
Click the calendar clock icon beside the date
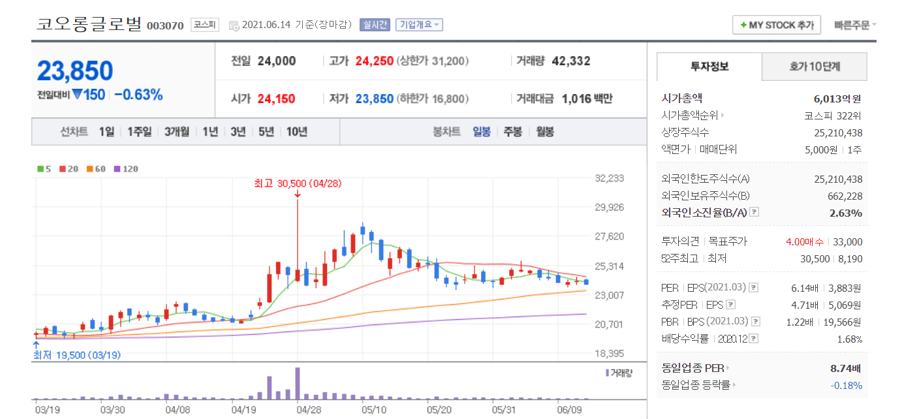tap(234, 25)
